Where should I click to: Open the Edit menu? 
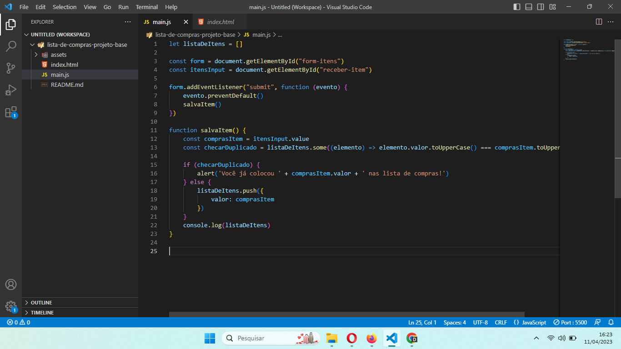click(x=40, y=7)
